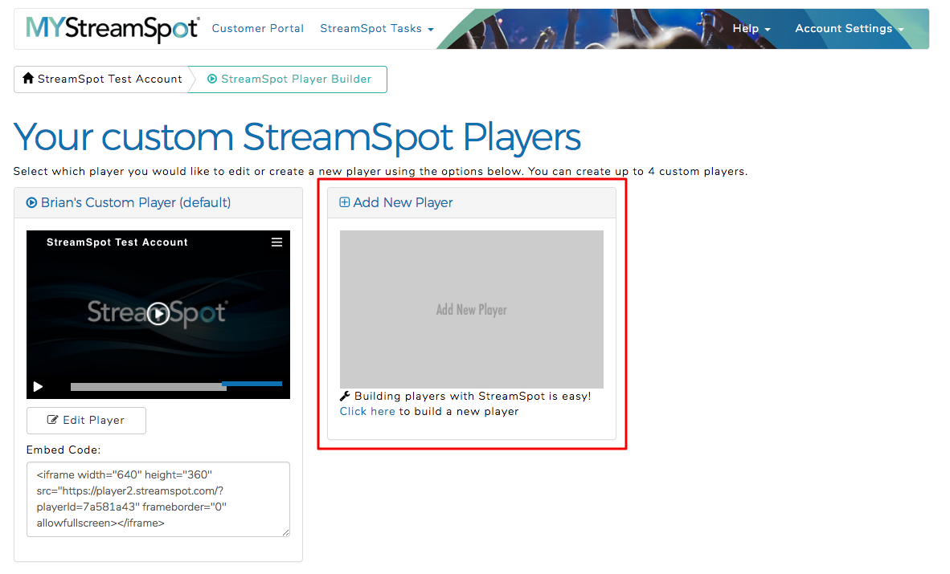Click the StreamSpot Test Account title in the player
This screenshot has width=950, height=574.
click(117, 242)
